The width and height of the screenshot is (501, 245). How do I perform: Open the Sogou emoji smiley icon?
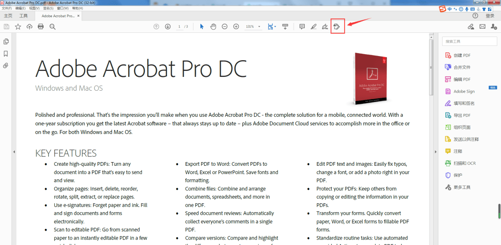tap(461, 9)
